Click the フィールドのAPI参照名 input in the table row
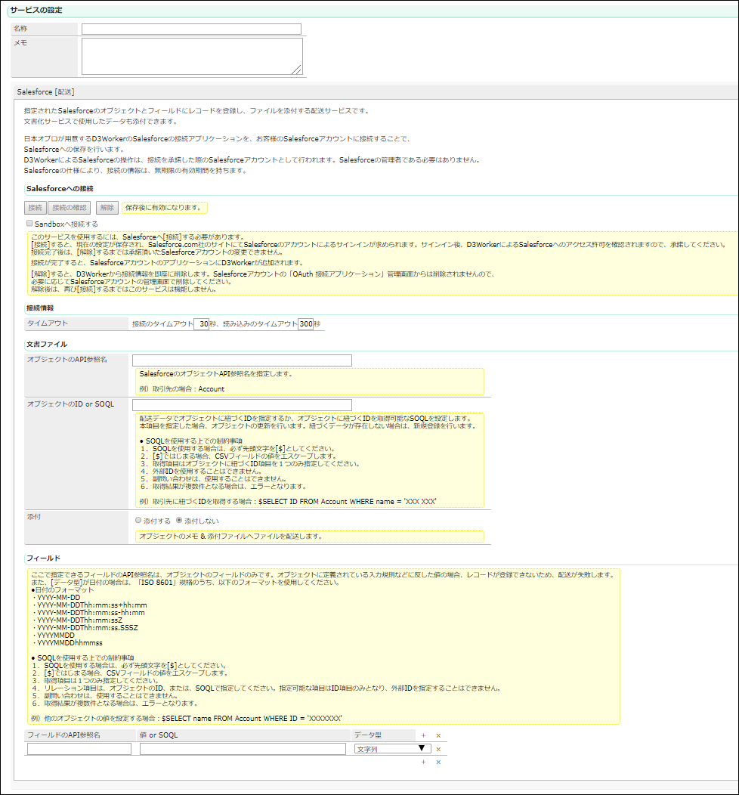 tap(79, 749)
